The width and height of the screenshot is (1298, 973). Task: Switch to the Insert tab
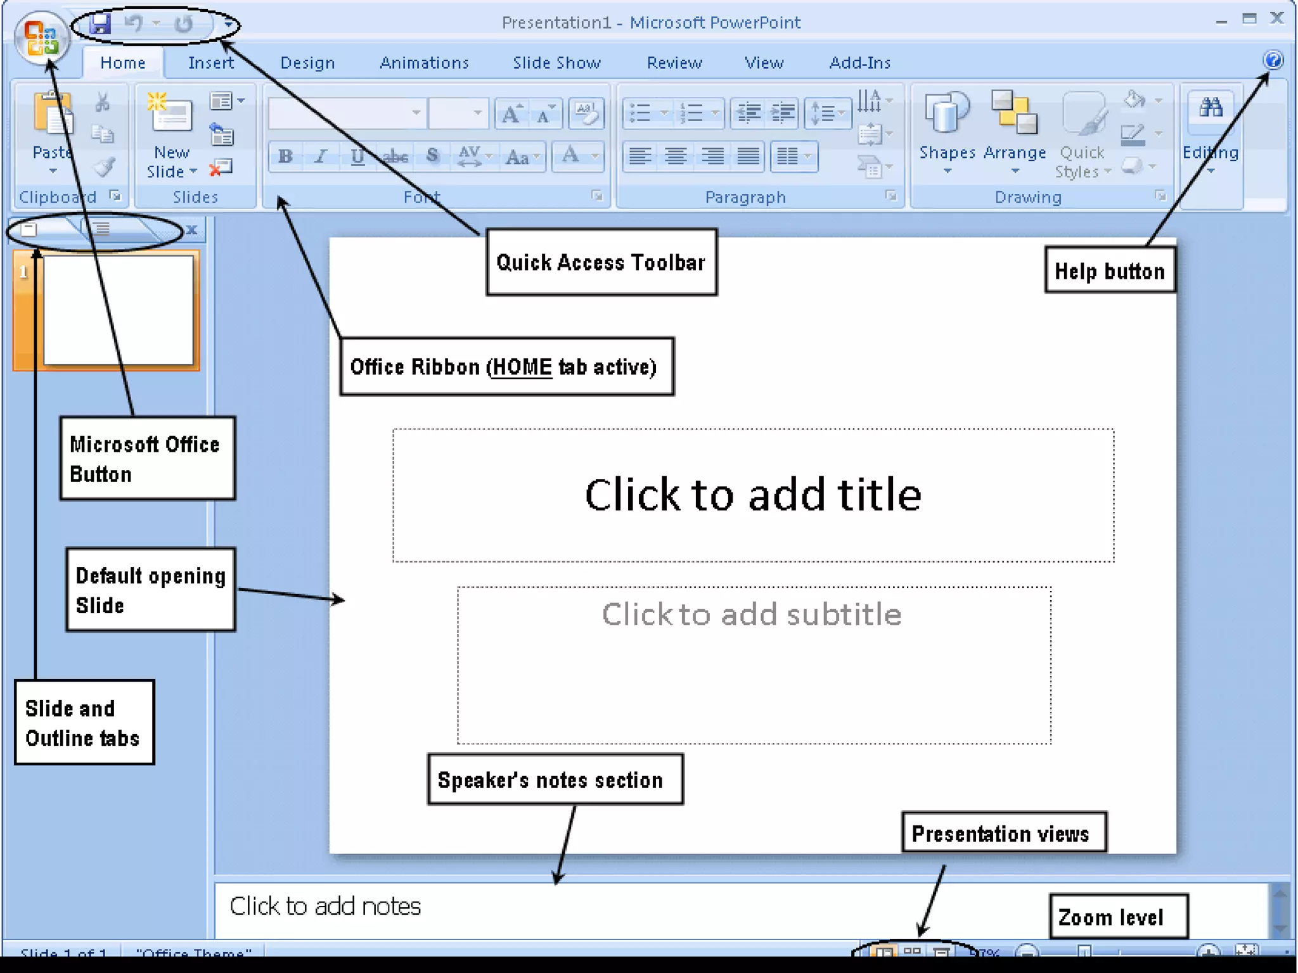tap(210, 63)
